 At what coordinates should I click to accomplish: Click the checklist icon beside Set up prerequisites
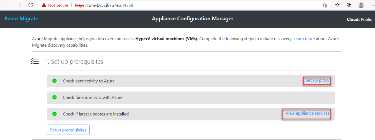coord(35,61)
